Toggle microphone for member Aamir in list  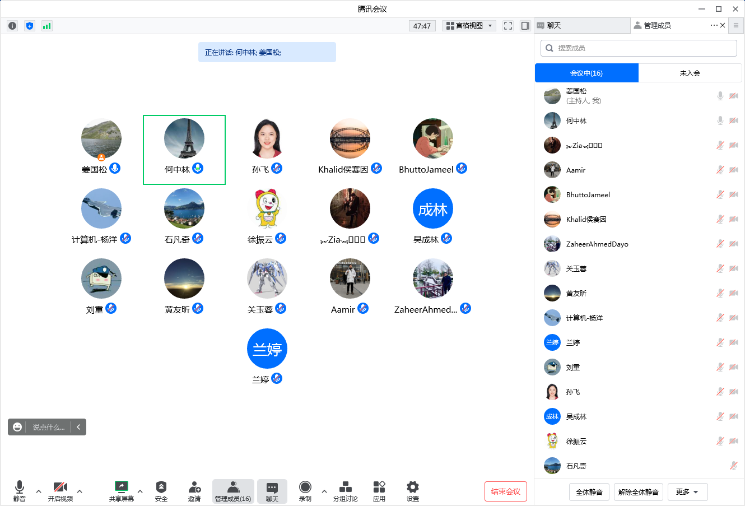coord(720,170)
